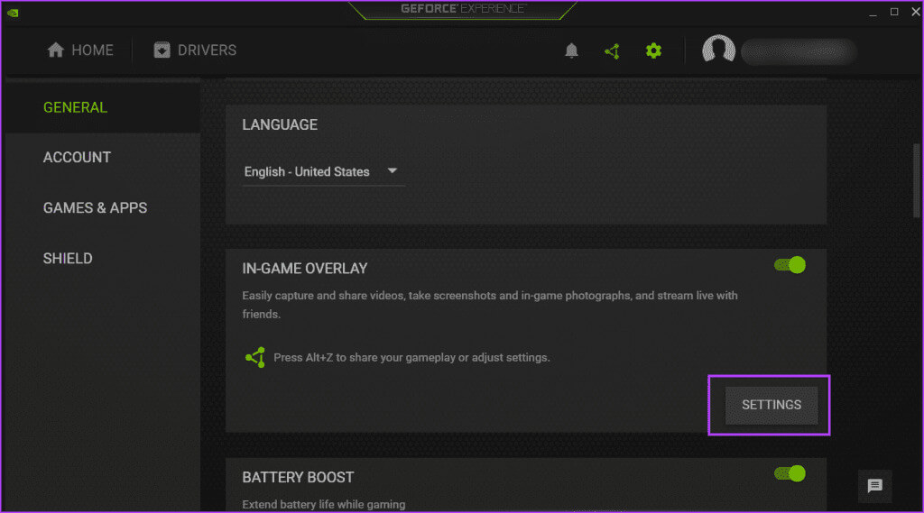
Task: Go to the HOME tab
Action: [80, 50]
